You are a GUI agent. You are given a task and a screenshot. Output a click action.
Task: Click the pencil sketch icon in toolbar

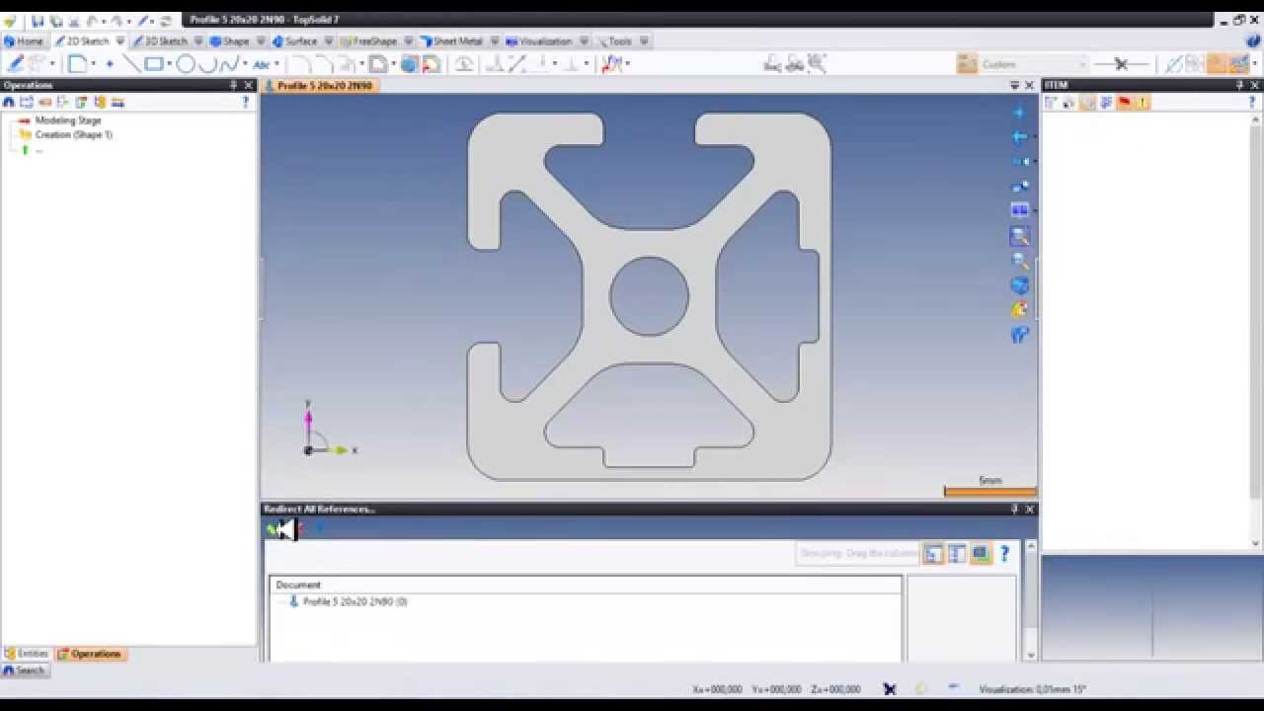point(15,64)
